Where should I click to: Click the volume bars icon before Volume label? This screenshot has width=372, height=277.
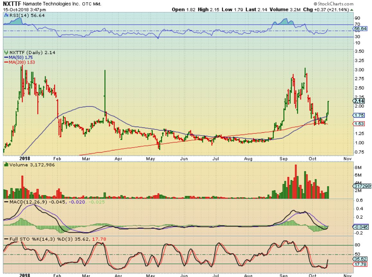click(x=6, y=165)
